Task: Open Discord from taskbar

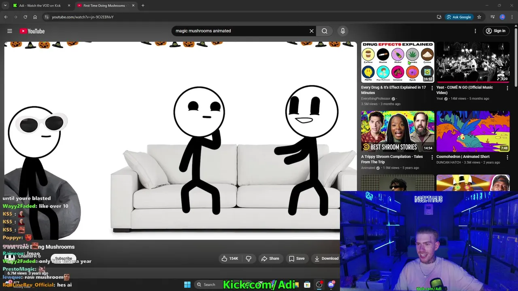Action: click(x=331, y=285)
